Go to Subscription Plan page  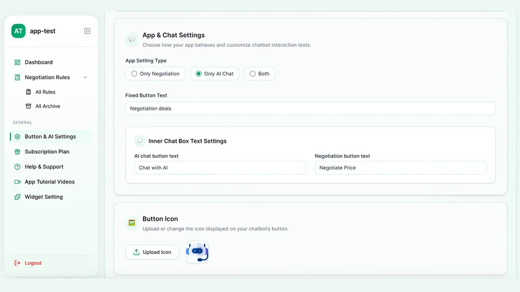51,152
